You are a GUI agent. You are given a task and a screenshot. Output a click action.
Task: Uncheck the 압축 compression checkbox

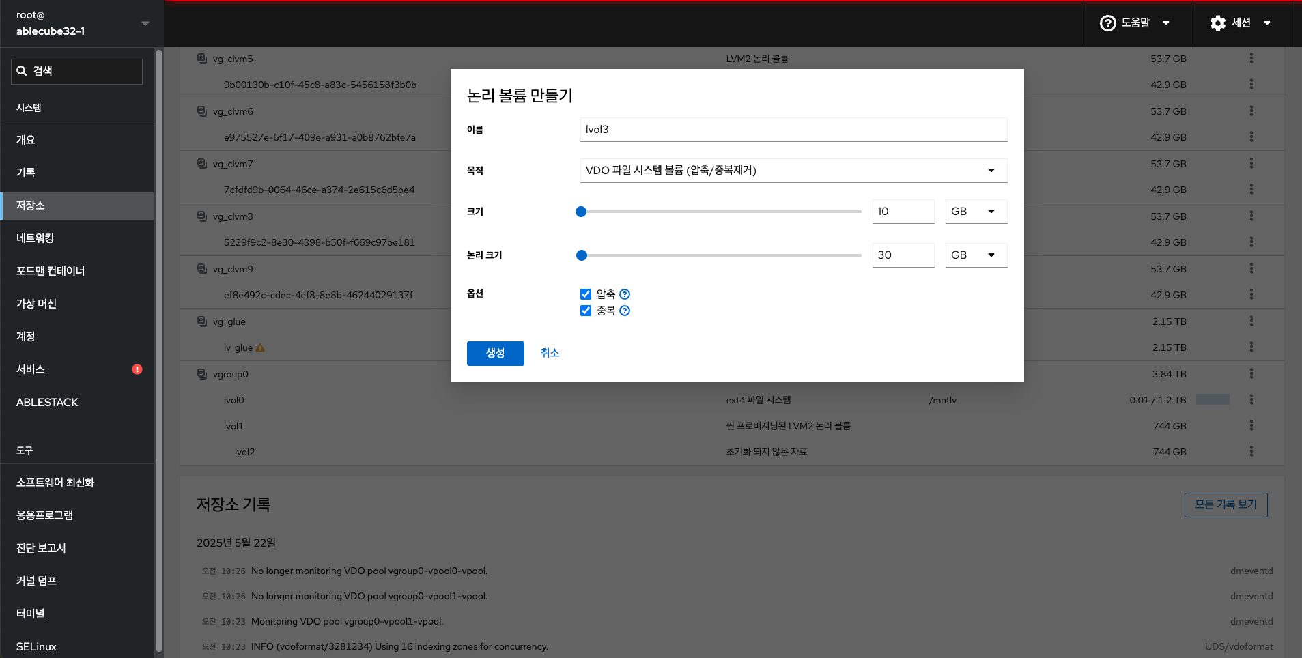tap(586, 294)
